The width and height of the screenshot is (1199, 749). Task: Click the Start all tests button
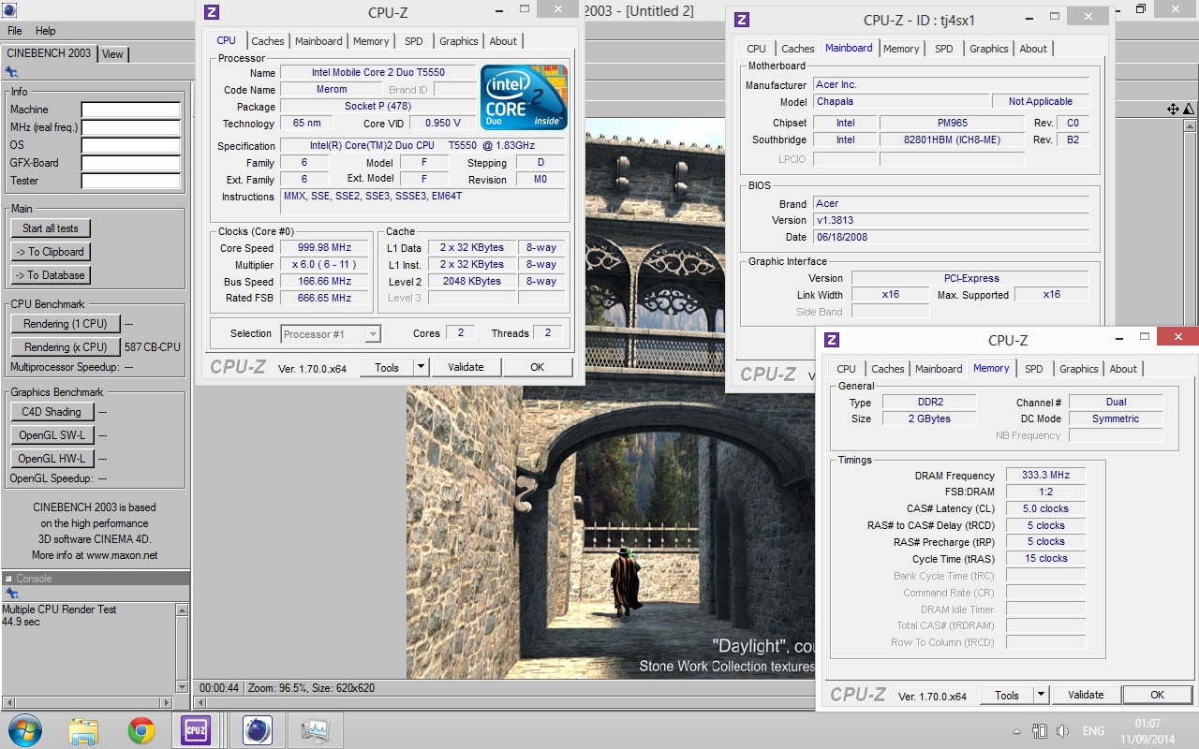(51, 228)
